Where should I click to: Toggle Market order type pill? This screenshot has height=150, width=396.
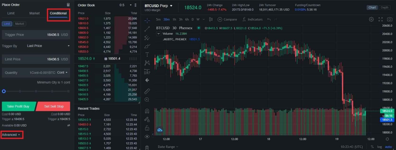[20, 24]
